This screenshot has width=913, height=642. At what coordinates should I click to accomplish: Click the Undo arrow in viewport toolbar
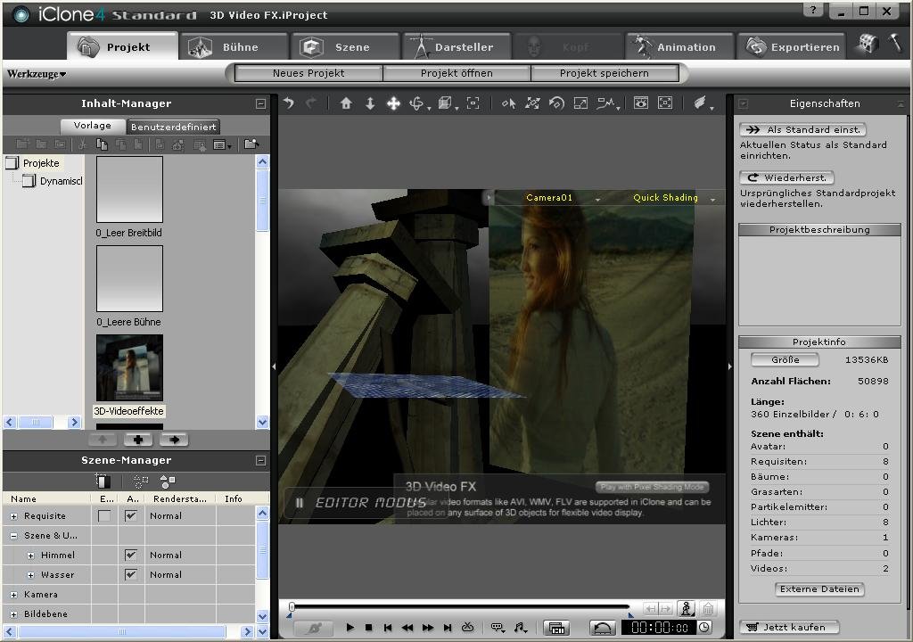click(x=289, y=103)
